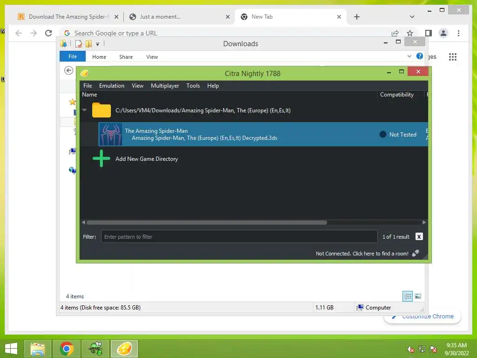Click right scroll arrow of game list
This screenshot has height=358, width=477.
[x=424, y=222]
